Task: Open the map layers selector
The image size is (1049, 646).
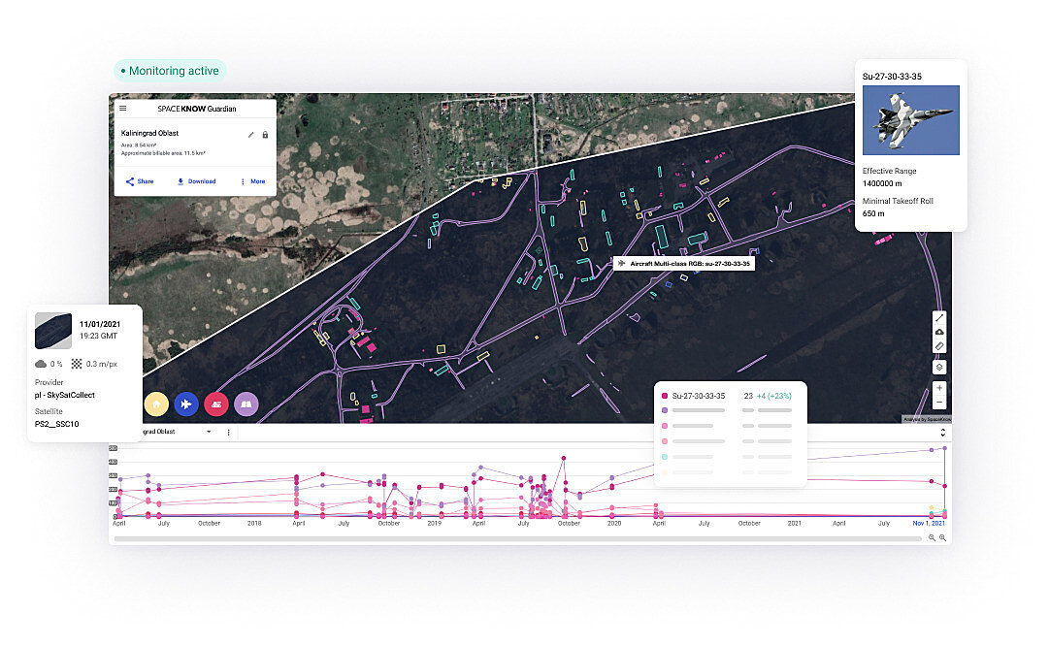Action: coord(939,368)
